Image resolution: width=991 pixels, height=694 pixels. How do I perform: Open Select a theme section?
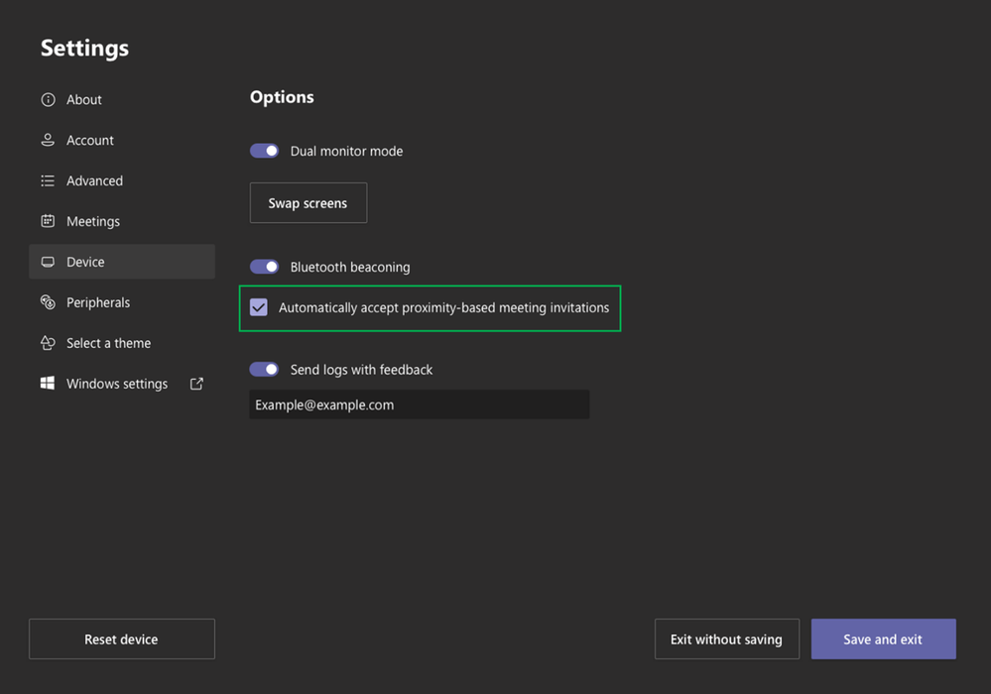[122, 343]
